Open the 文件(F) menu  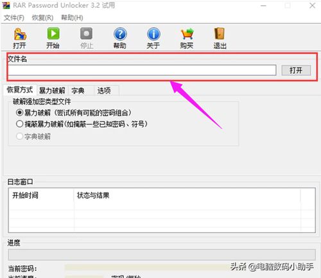pos(14,18)
